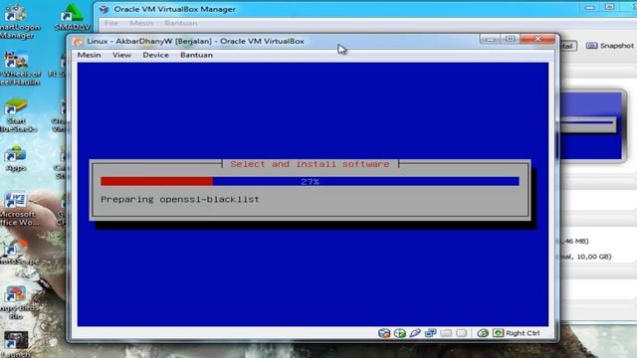The image size is (637, 358).
Task: Open the Device menu in the VM window
Action: (155, 55)
